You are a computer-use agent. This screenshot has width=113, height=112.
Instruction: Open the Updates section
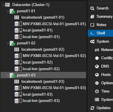tap(100, 108)
